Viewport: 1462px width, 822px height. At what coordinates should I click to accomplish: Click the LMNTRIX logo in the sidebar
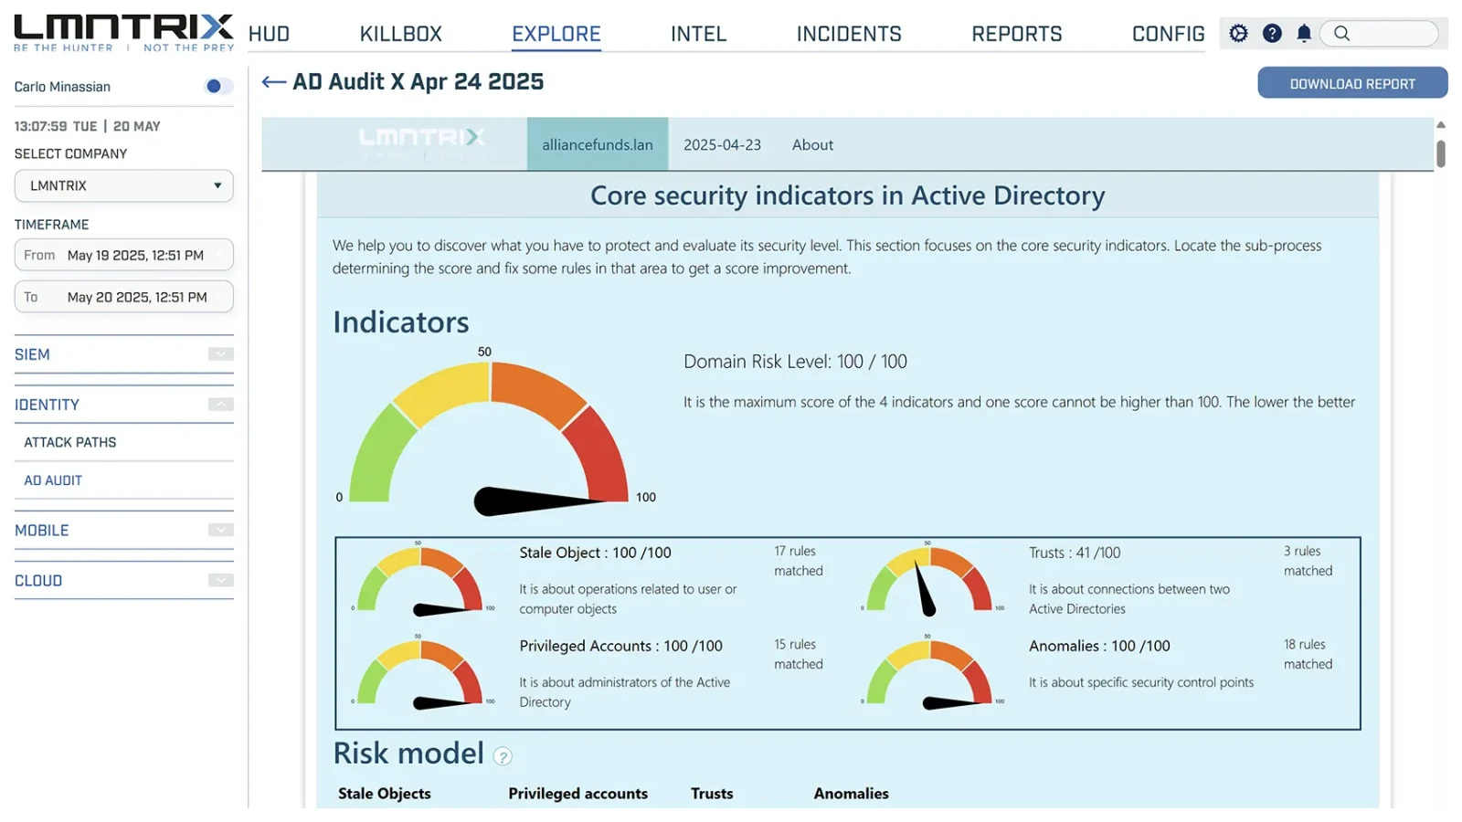[123, 32]
